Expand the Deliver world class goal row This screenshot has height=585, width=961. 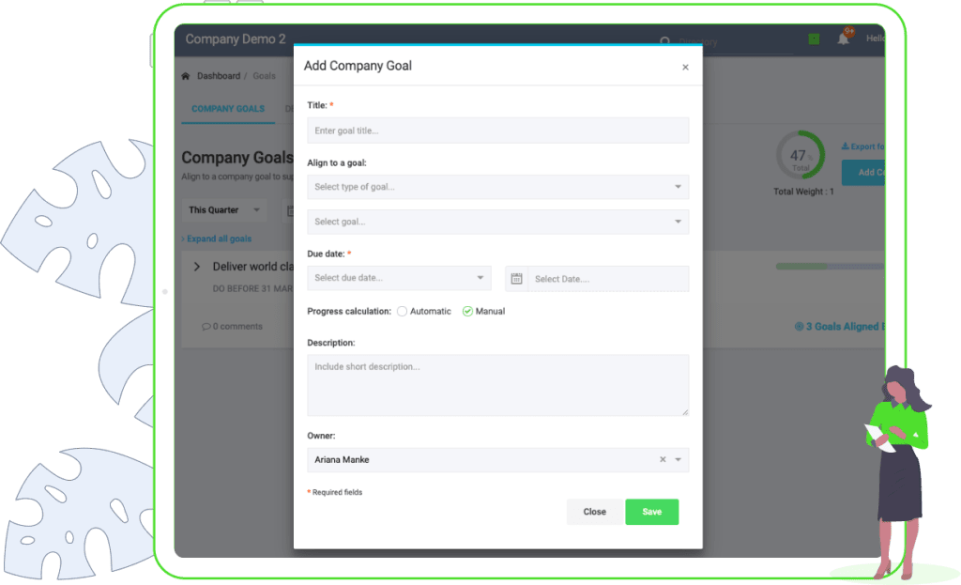coord(197,267)
